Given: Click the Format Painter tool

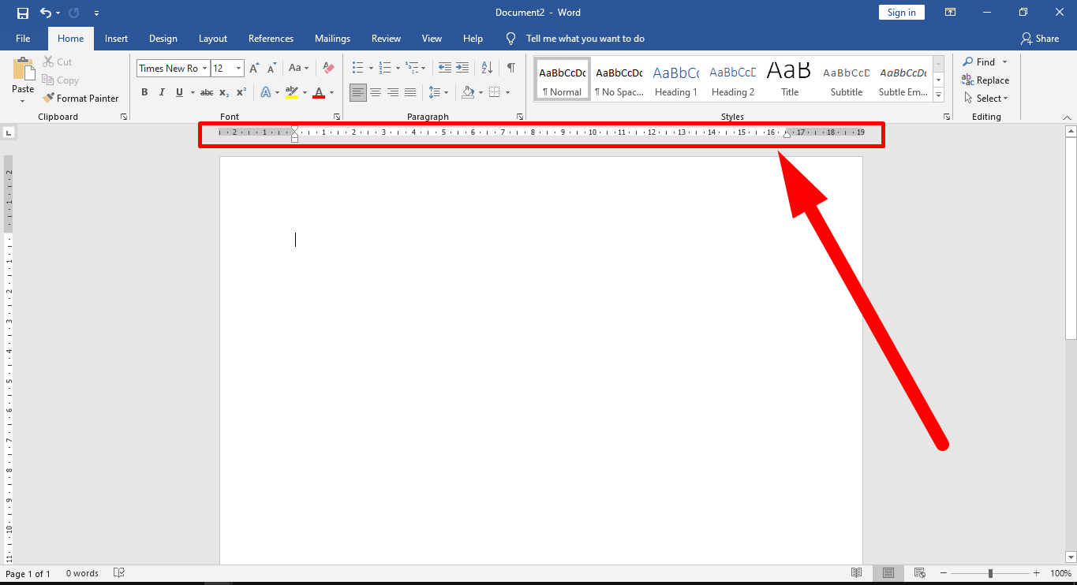Looking at the screenshot, I should (x=81, y=98).
